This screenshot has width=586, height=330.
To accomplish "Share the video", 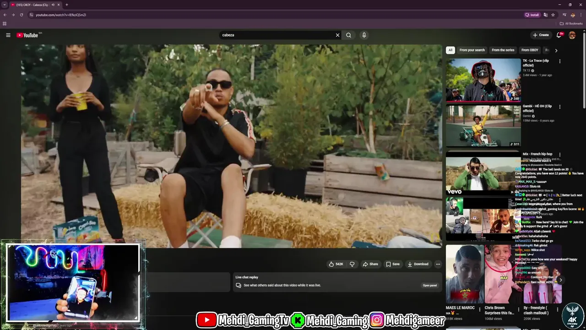I will click(x=370, y=264).
